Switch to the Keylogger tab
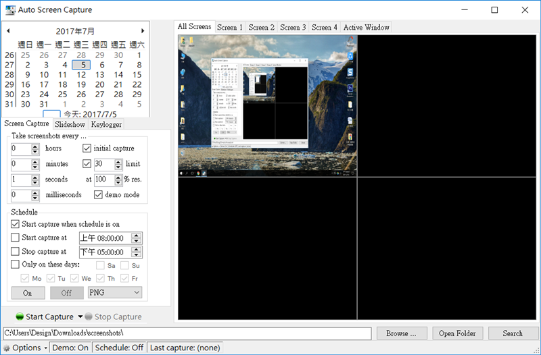This screenshot has width=541, height=355. 106,124
